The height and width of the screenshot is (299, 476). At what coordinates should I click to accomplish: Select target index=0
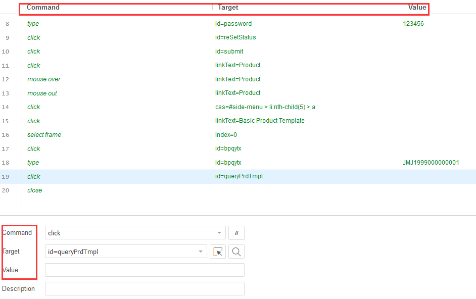[226, 135]
